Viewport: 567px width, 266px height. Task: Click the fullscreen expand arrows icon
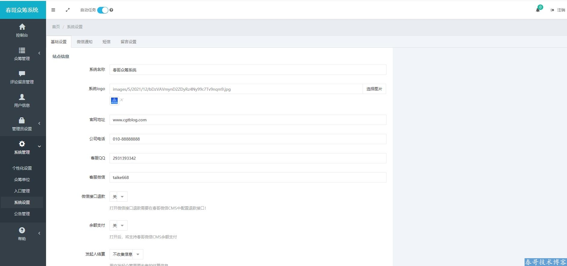click(x=68, y=10)
